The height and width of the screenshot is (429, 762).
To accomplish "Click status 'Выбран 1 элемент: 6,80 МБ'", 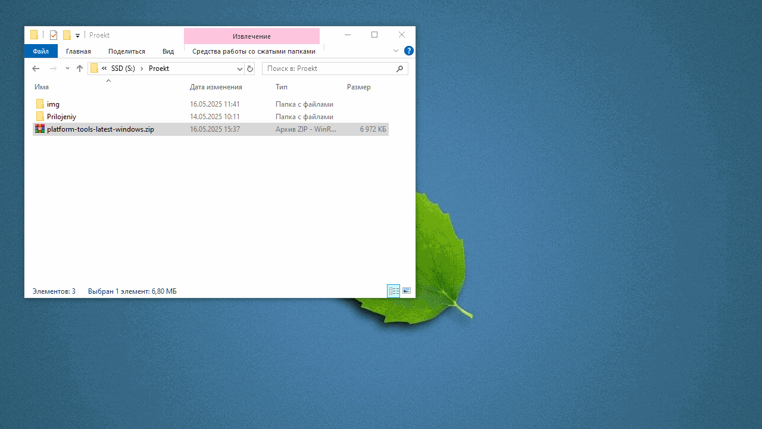I will click(132, 291).
